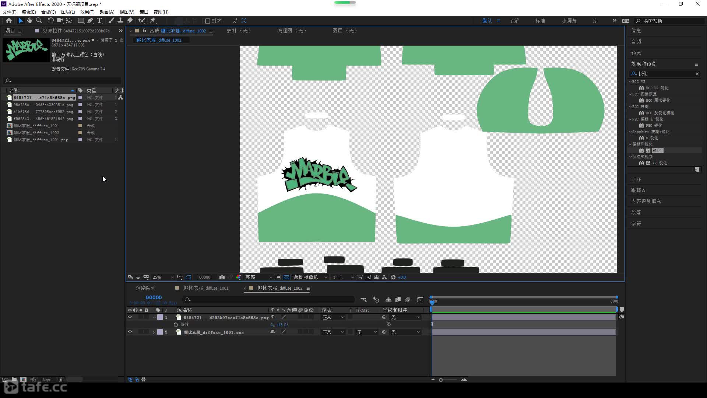Open layer 2 parent 无 dropdown
The height and width of the screenshot is (398, 707).
tap(405, 332)
